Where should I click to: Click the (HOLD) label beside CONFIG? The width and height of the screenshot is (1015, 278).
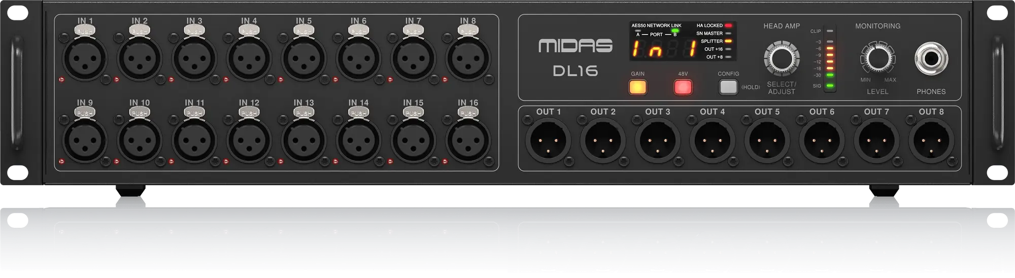751,87
